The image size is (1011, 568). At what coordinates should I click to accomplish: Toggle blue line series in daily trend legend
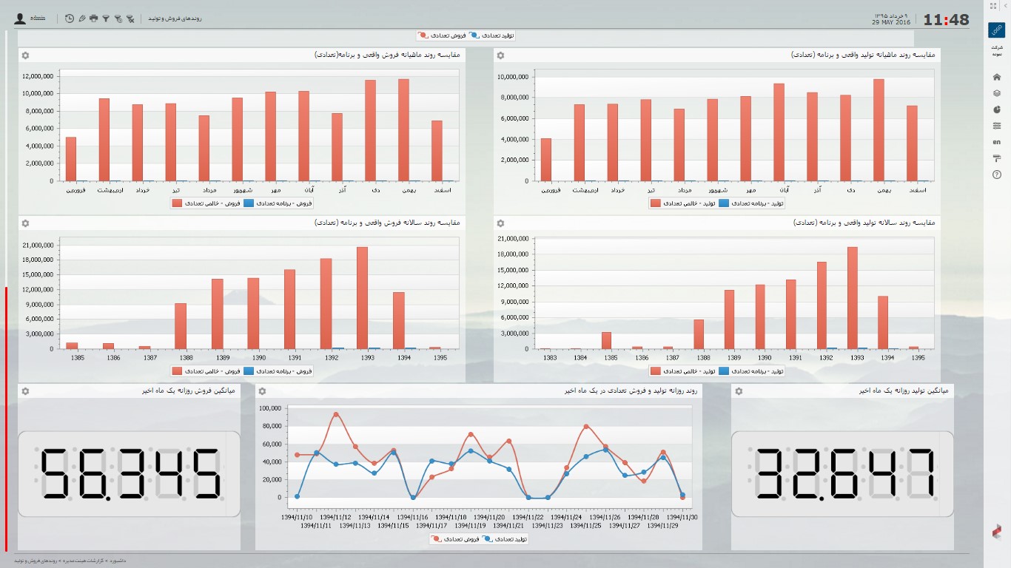point(505,539)
